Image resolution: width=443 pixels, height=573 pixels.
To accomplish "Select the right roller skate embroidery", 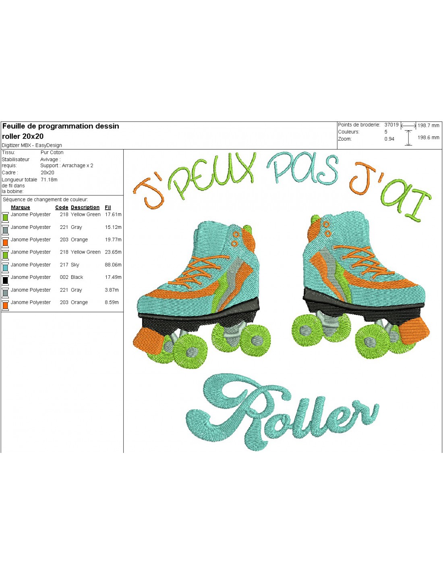I will (362, 286).
